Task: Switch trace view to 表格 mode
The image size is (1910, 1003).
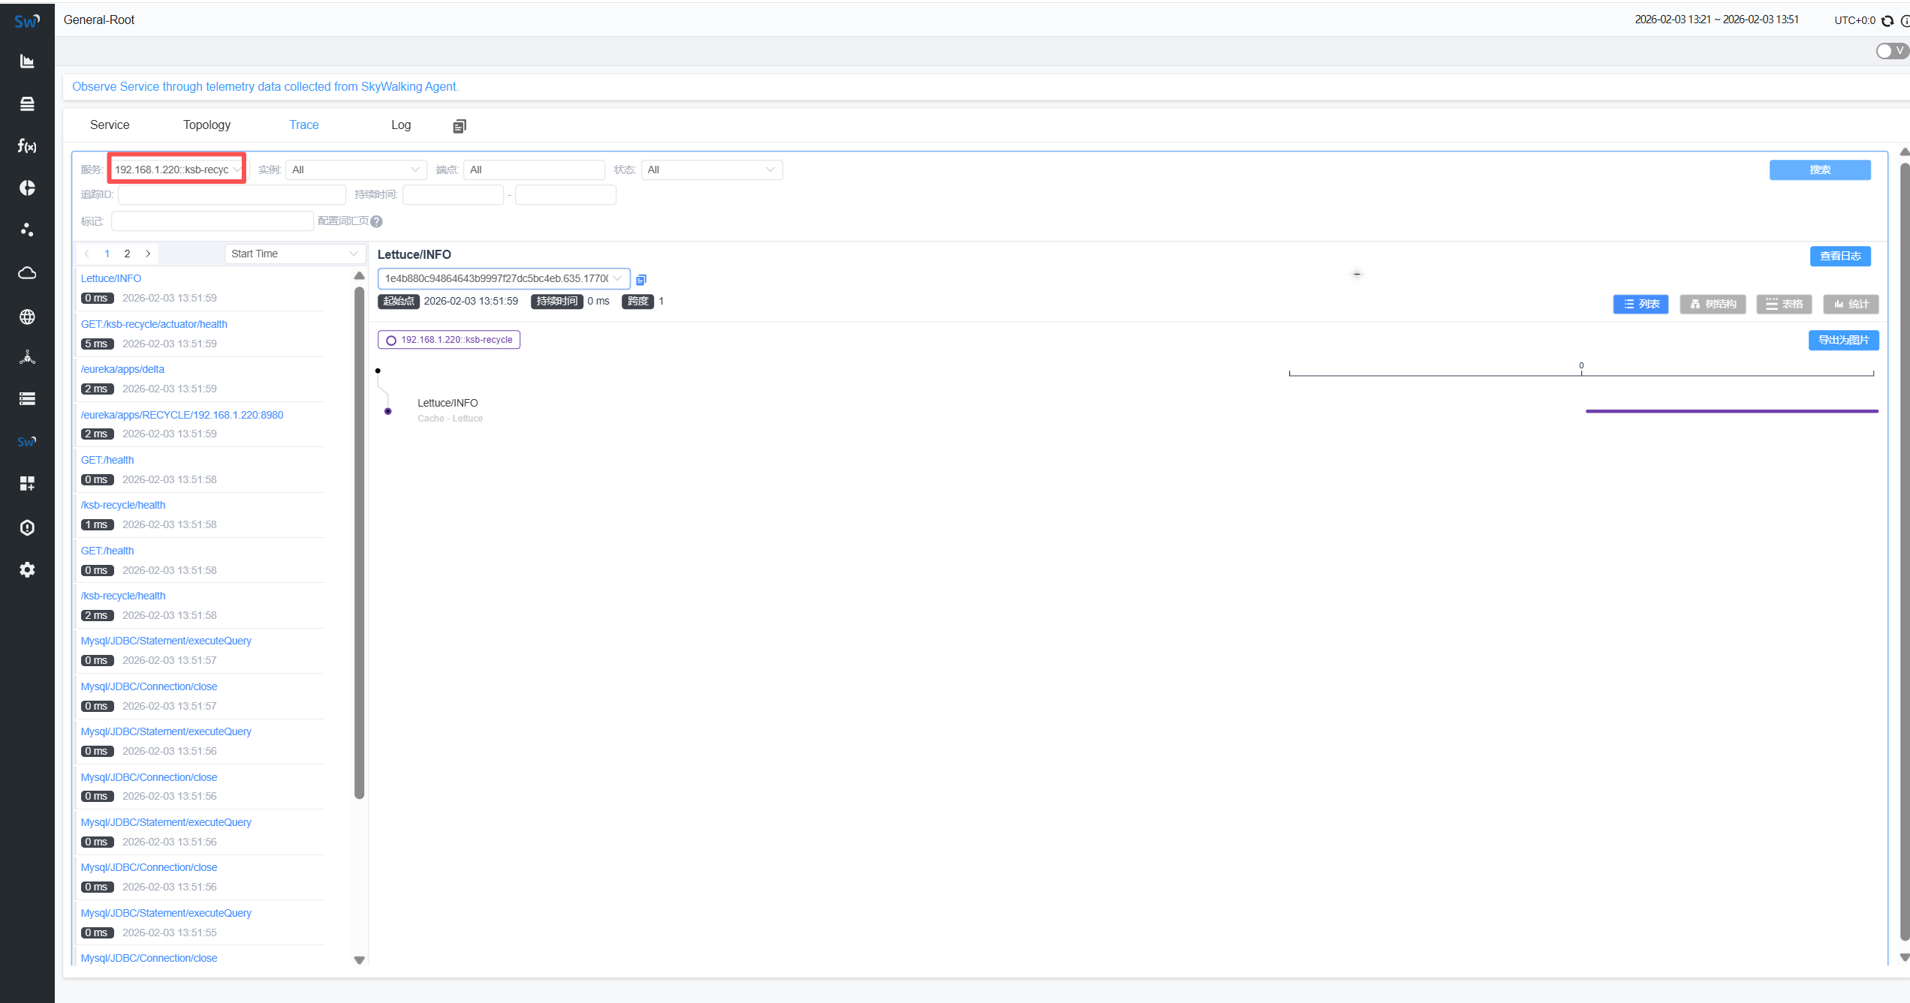Action: 1784,304
